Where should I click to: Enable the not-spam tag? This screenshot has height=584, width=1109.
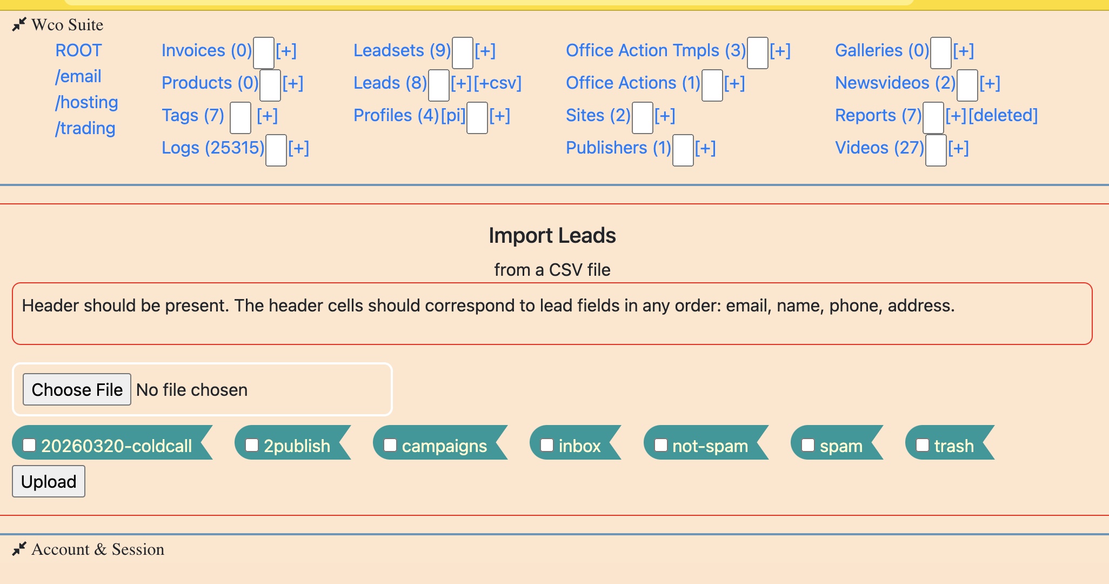tap(660, 444)
